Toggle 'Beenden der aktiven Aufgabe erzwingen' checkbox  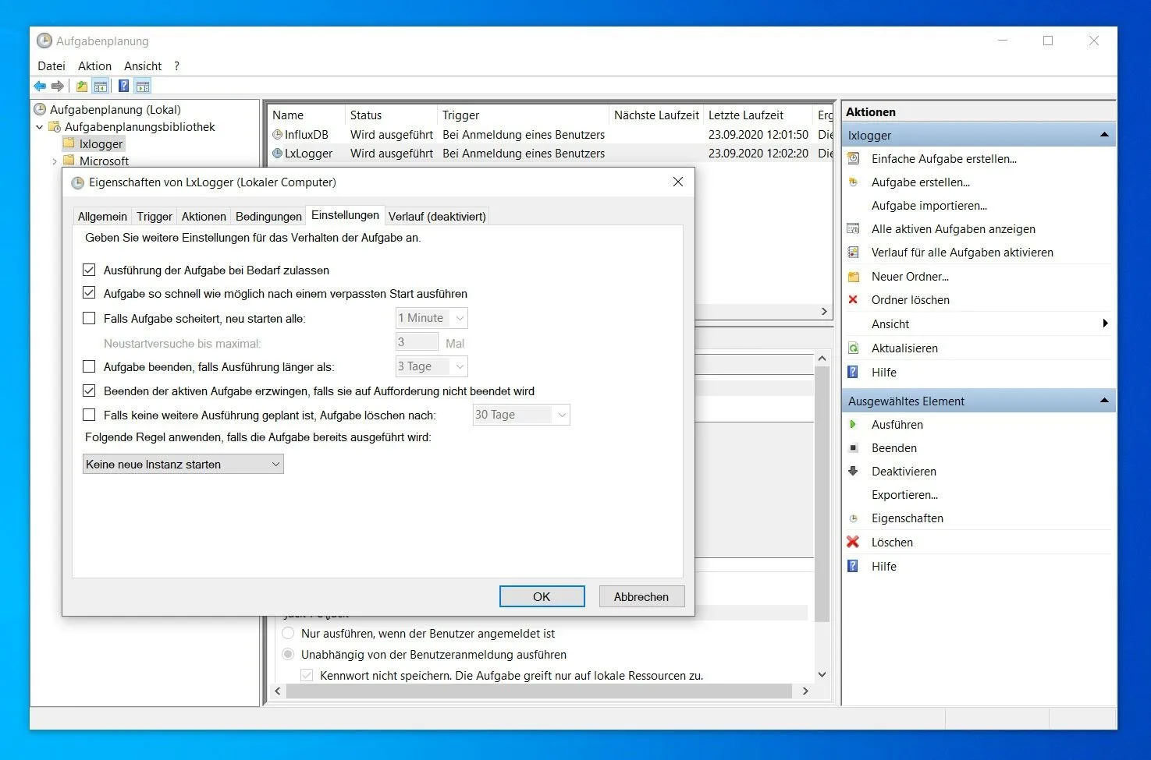89,391
